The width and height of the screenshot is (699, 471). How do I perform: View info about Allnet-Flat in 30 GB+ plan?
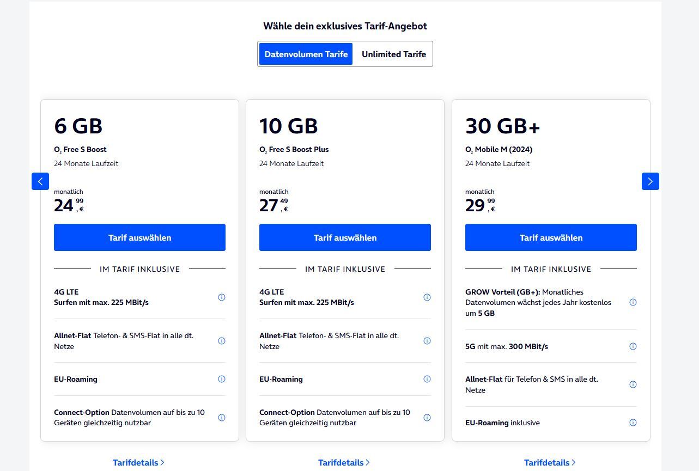[633, 384]
